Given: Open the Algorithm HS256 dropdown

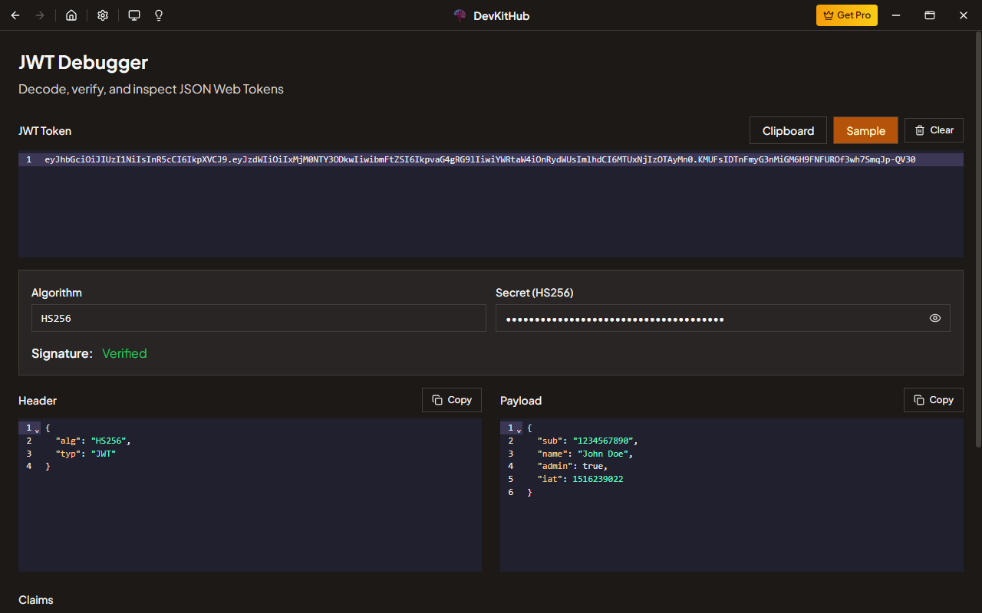Looking at the screenshot, I should (259, 318).
